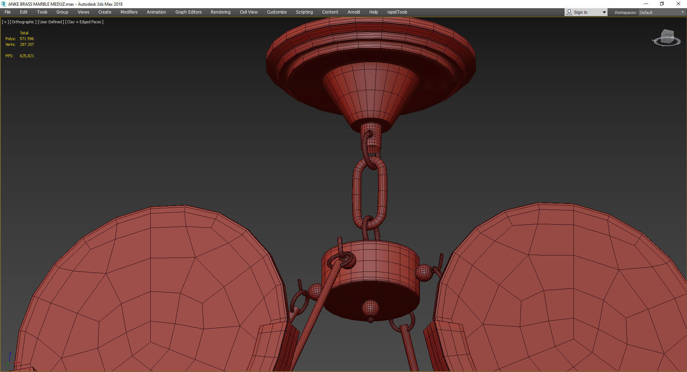The image size is (687, 372).
Task: Open the Tools menu
Action: tap(42, 12)
